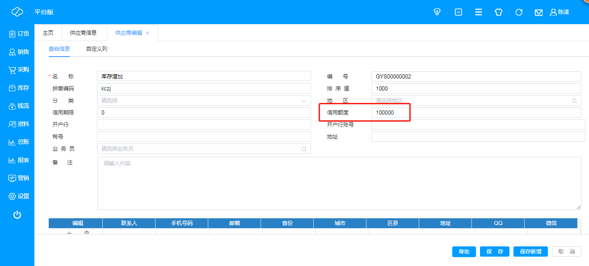Click the 手机号码 column header
Viewport: 589px width, 266px height.
181,223
